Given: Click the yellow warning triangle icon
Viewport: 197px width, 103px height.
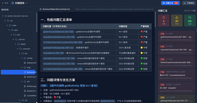Looking at the screenshot, I should click(x=177, y=18).
